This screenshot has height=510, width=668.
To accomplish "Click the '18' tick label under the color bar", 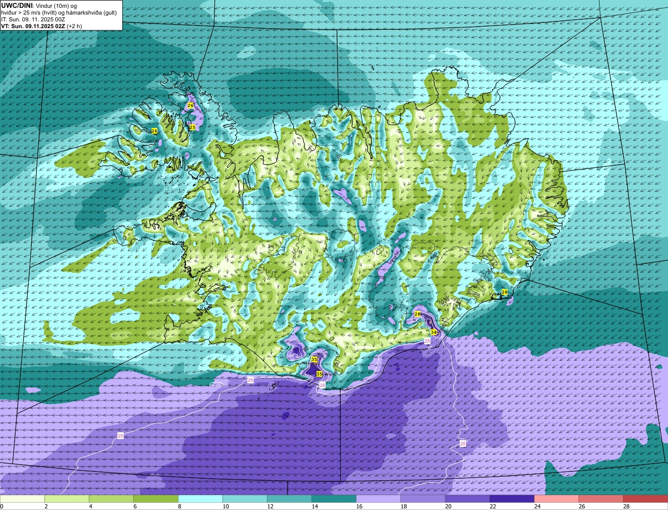I will point(403,506).
